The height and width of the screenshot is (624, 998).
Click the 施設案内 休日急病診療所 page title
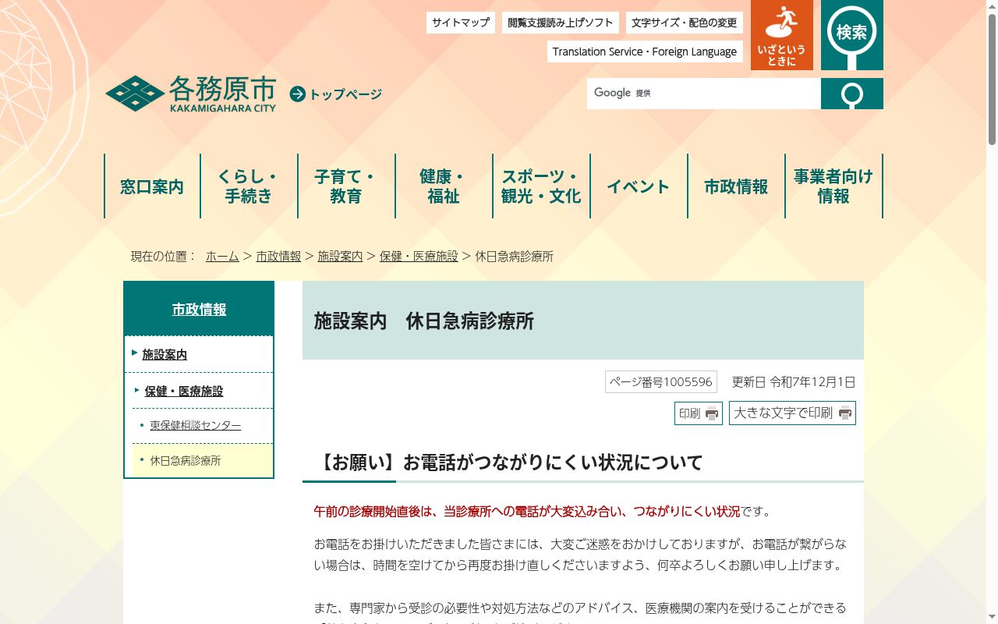[x=424, y=321]
